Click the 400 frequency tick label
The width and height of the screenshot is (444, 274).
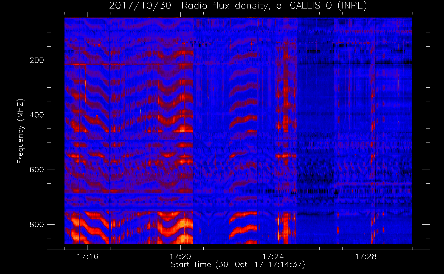click(37, 115)
